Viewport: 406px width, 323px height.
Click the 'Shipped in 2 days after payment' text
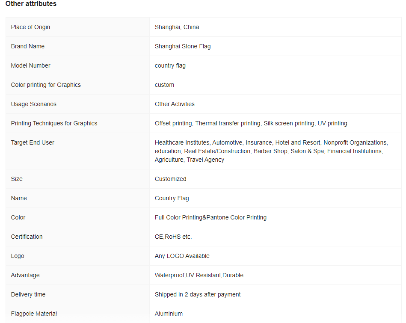coord(198,294)
